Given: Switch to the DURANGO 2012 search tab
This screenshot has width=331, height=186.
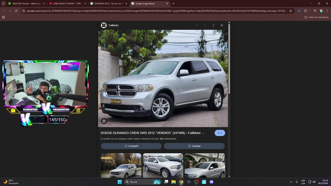Looking at the screenshot, I should 108,4.
